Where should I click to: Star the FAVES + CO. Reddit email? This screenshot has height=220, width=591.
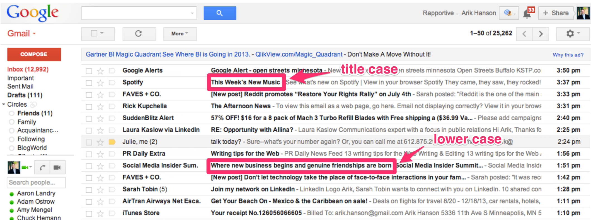click(100, 95)
